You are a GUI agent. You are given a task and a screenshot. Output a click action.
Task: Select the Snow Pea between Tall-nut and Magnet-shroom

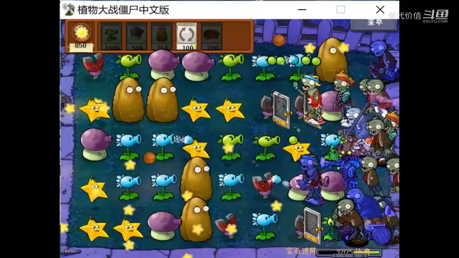pos(231,186)
